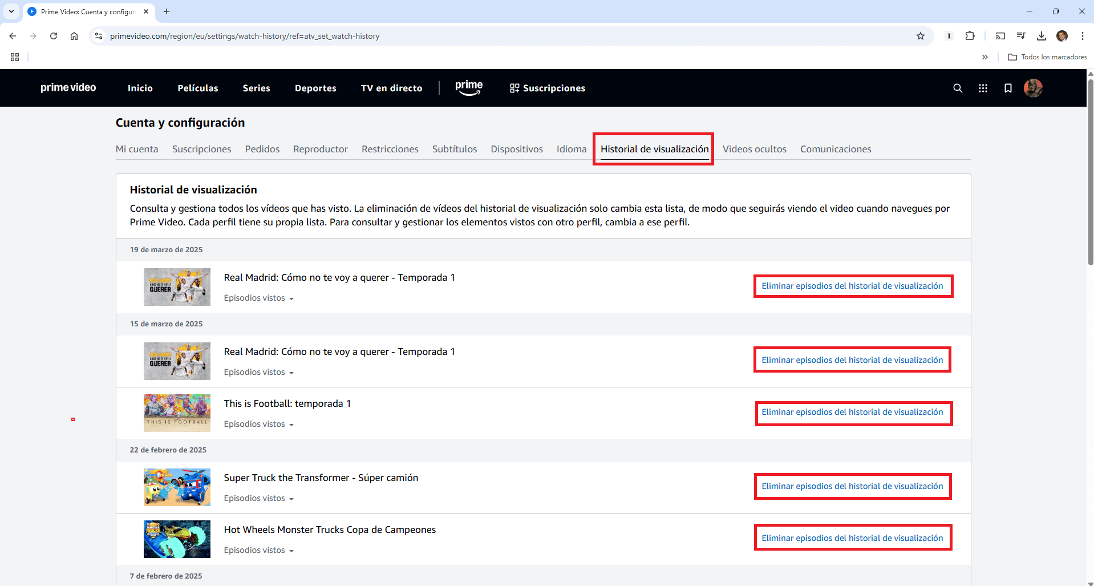Open title This is Football: temporada 1
The width and height of the screenshot is (1094, 586).
287,403
